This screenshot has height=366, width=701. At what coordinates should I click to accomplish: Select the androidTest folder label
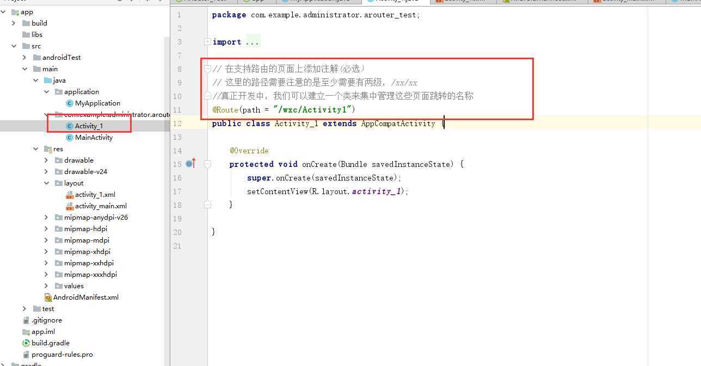coord(62,58)
